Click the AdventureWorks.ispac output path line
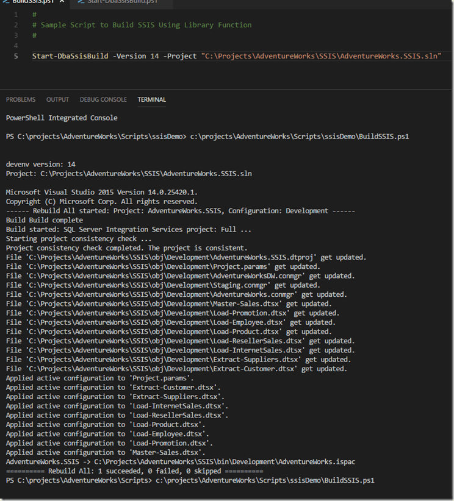This screenshot has height=501, width=454. [181, 462]
